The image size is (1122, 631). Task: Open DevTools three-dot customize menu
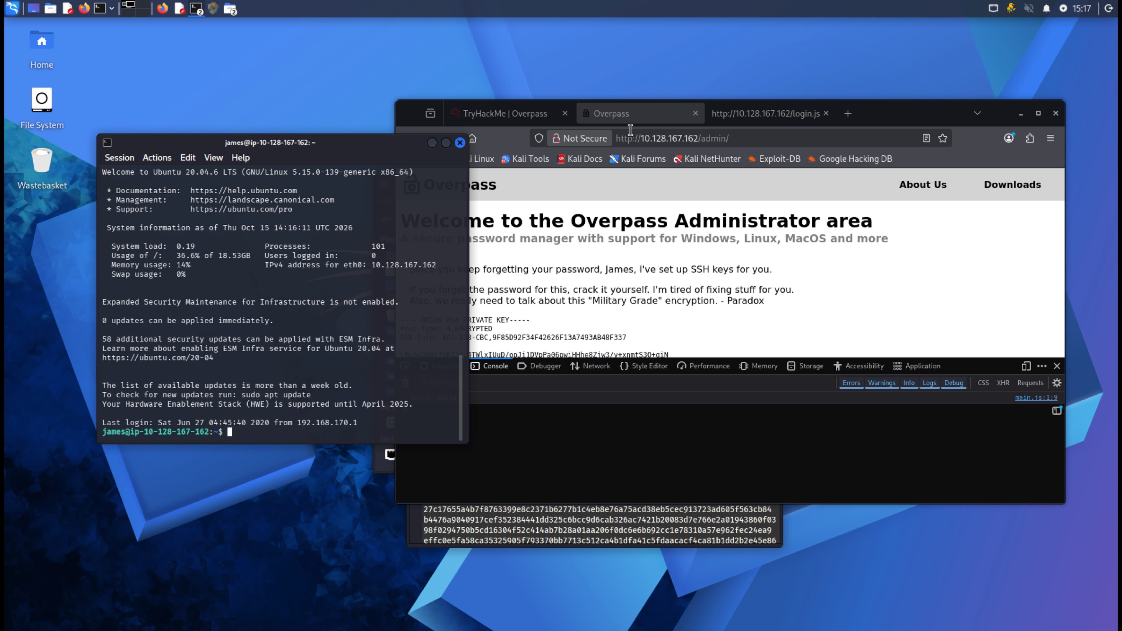point(1042,366)
